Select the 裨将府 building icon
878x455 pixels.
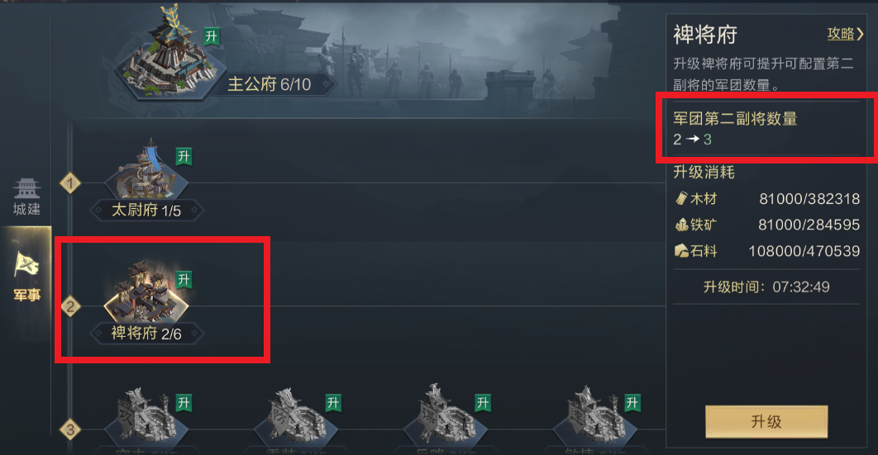click(146, 291)
